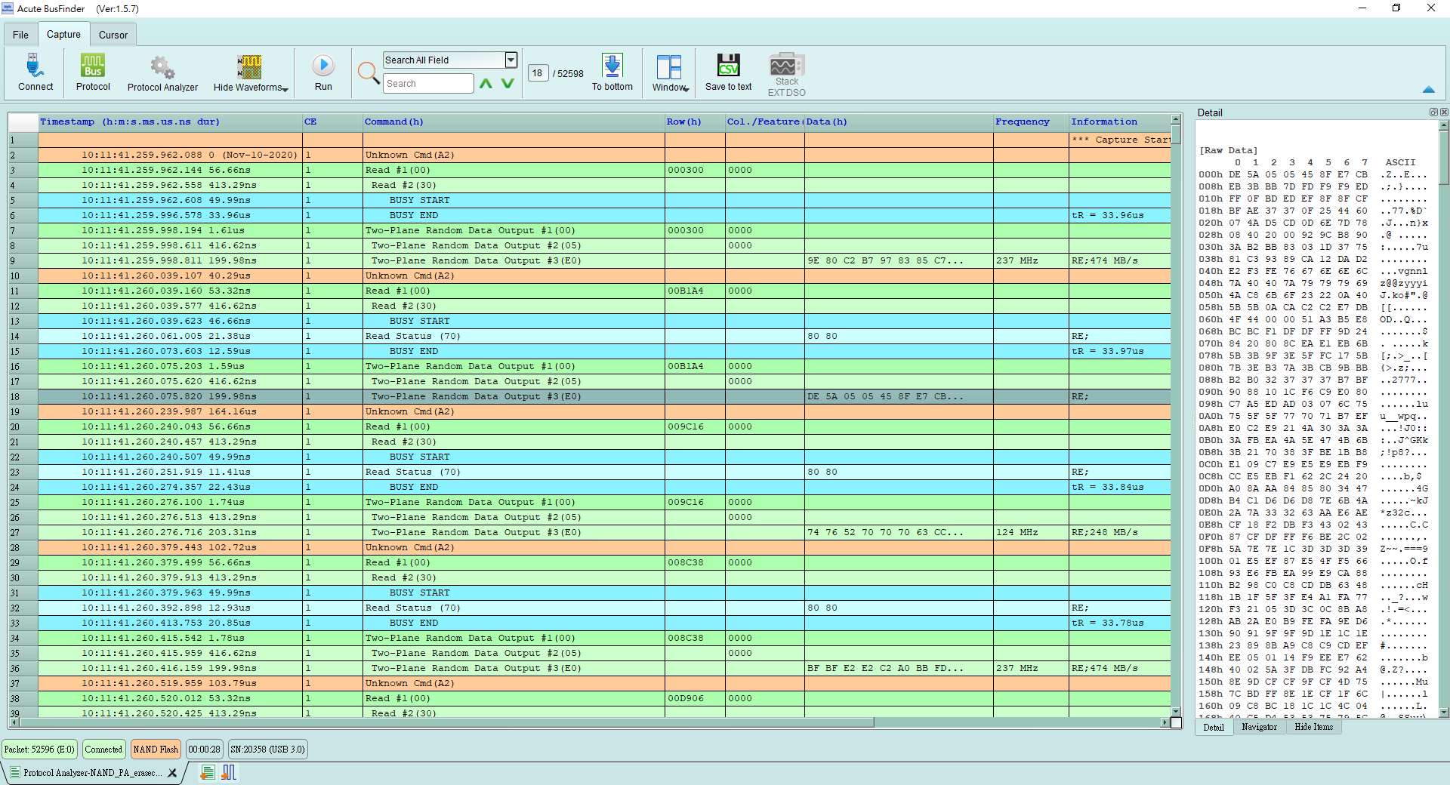Open the Navigator tab
Viewport: 1450px width, 785px height.
tap(1259, 727)
